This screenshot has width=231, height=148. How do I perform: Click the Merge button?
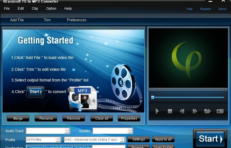(18, 119)
